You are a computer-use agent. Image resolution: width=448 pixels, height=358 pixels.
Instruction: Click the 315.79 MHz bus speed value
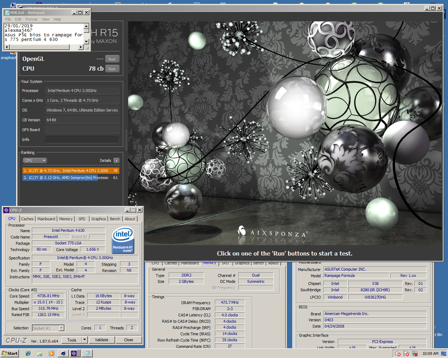pyautogui.click(x=48, y=308)
